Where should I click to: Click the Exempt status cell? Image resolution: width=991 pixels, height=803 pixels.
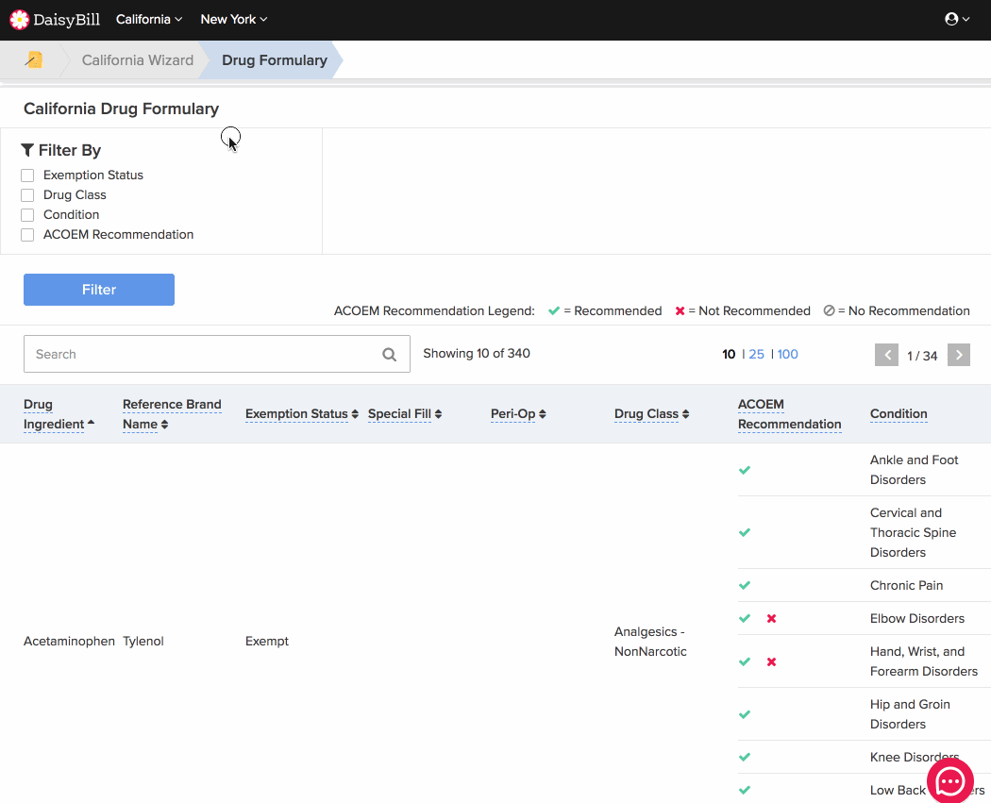pos(267,642)
